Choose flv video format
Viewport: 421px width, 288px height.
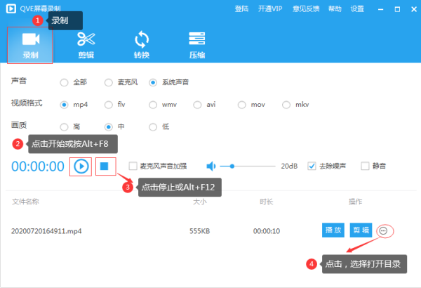tap(109, 105)
